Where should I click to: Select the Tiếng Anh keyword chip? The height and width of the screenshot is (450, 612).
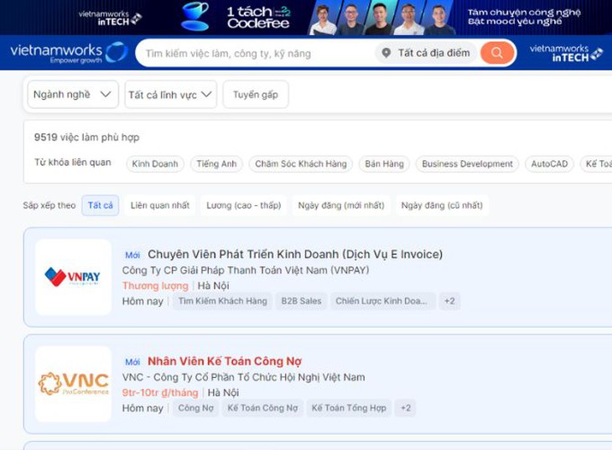[x=216, y=164]
